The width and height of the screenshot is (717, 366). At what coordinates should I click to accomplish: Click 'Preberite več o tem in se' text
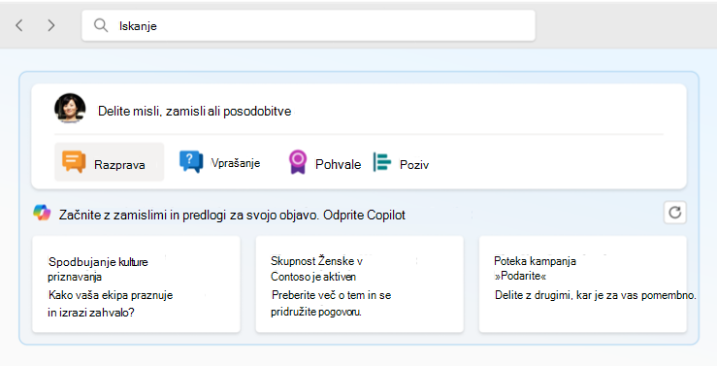332,295
